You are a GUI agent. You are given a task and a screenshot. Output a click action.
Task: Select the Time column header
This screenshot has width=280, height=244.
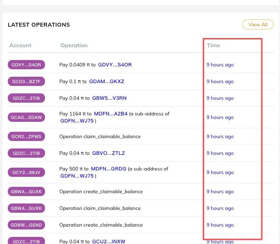pos(213,45)
